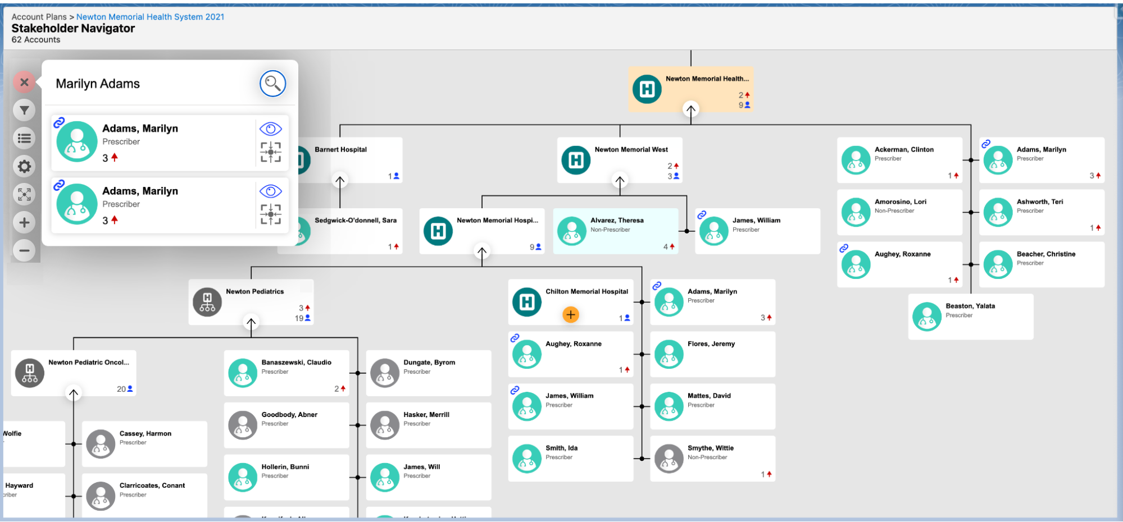Select the Alvarez, Theresa card
The width and height of the screenshot is (1123, 522).
615,231
